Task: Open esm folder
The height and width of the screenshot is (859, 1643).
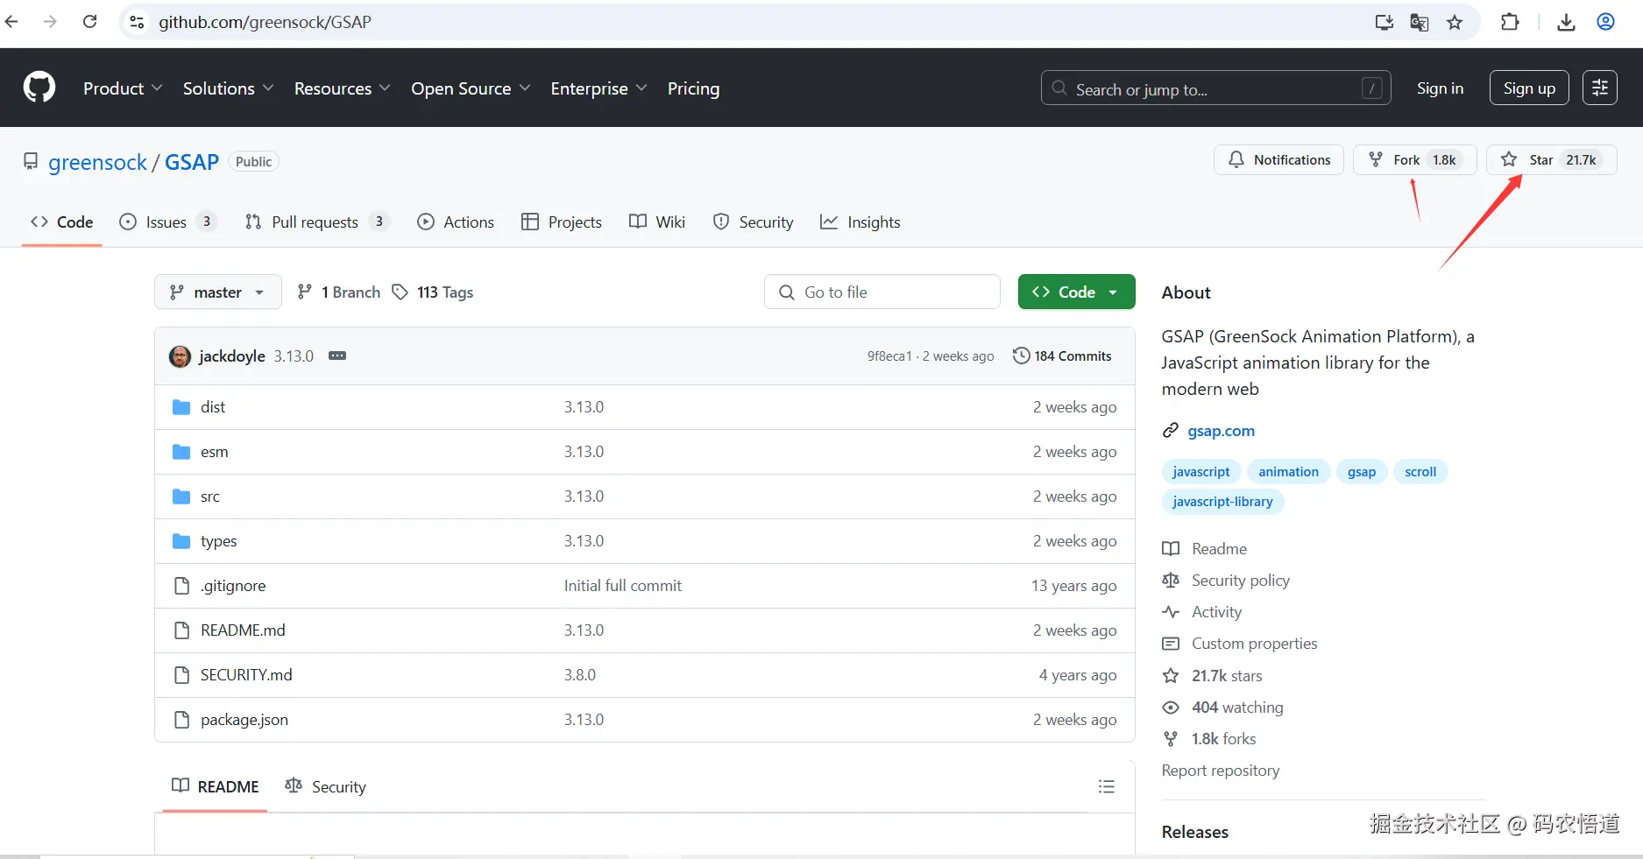Action: [x=214, y=452]
